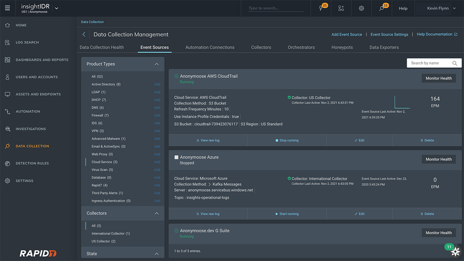Screen dimensions: 464x261
Task: Click the magnifier icon in Search by name
Action: (x=455, y=63)
